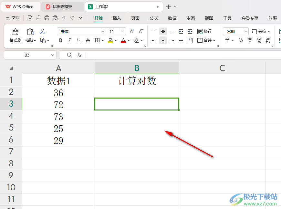
Task: Apply yellow fill color
Action: click(x=110, y=40)
